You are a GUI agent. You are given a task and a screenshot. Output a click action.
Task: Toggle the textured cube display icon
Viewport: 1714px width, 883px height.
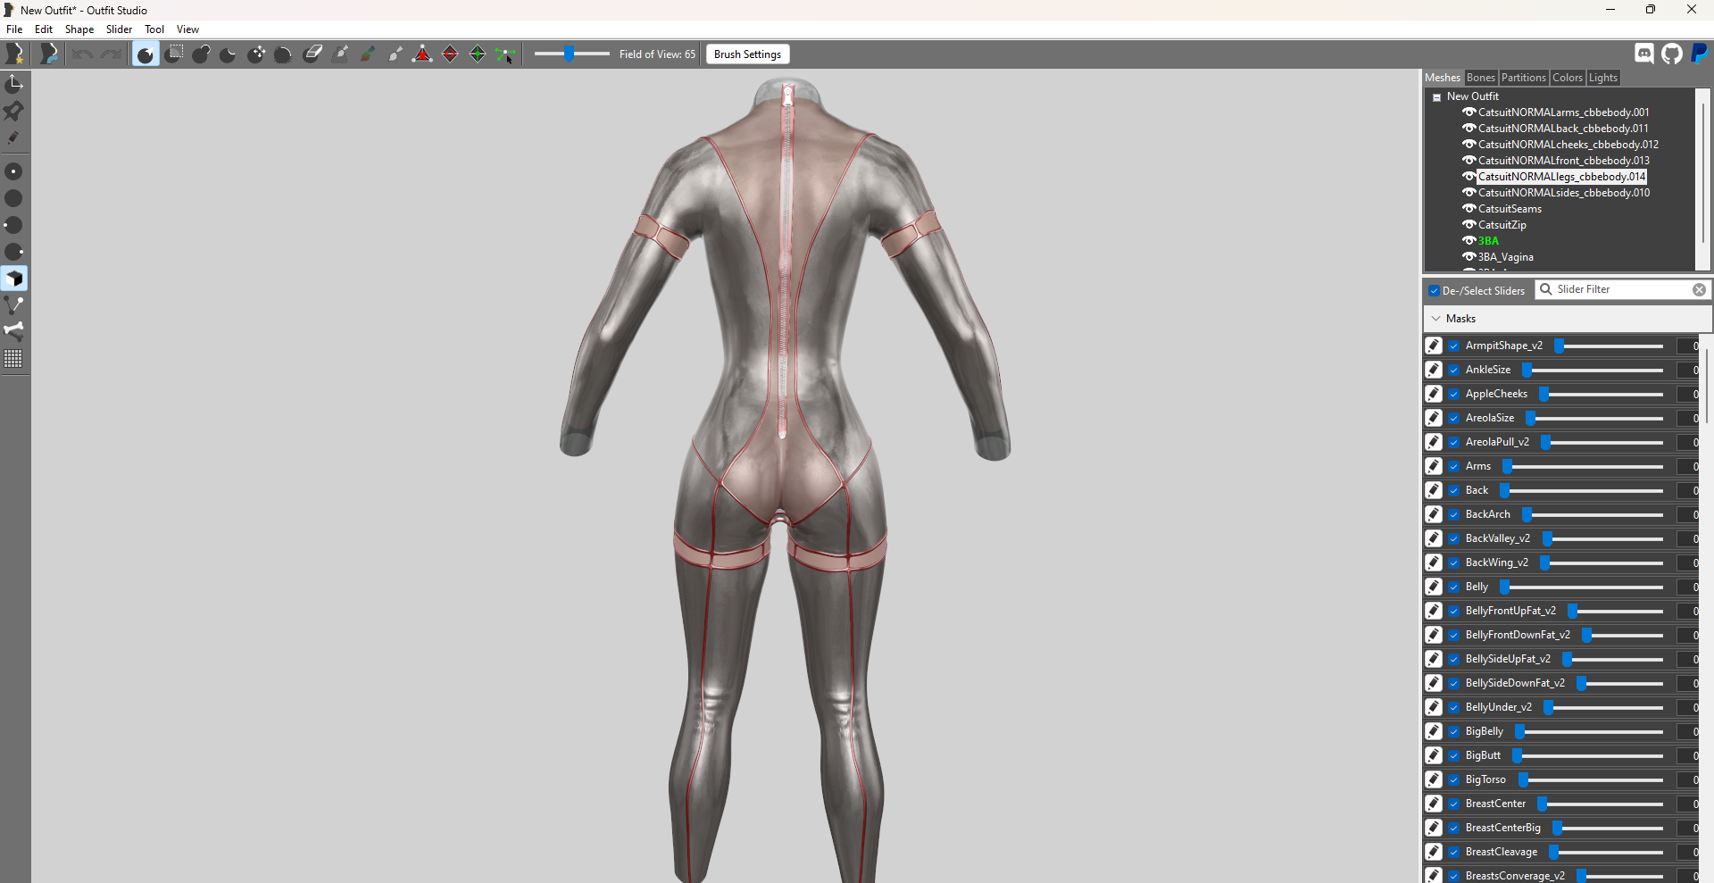pyautogui.click(x=13, y=279)
